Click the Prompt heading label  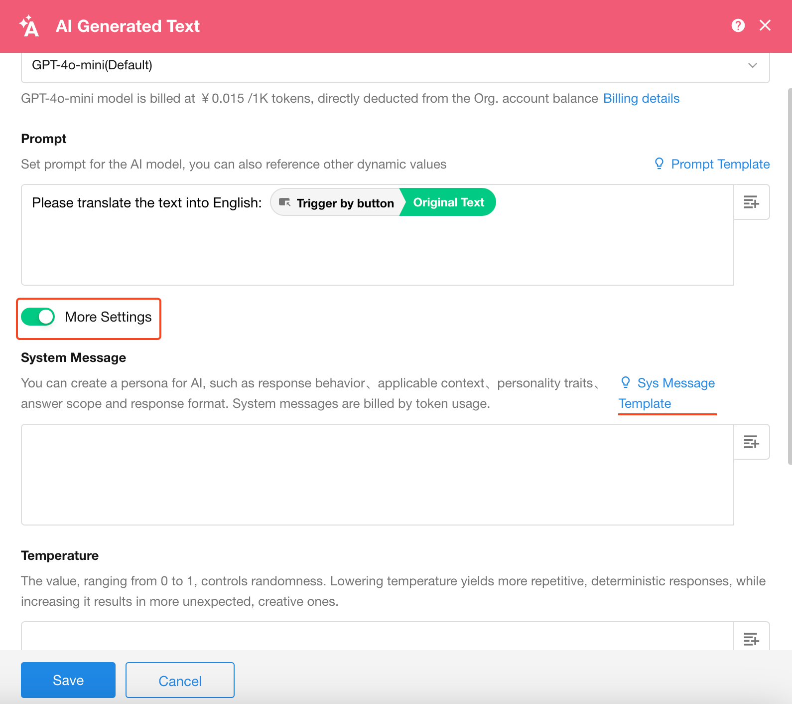44,139
